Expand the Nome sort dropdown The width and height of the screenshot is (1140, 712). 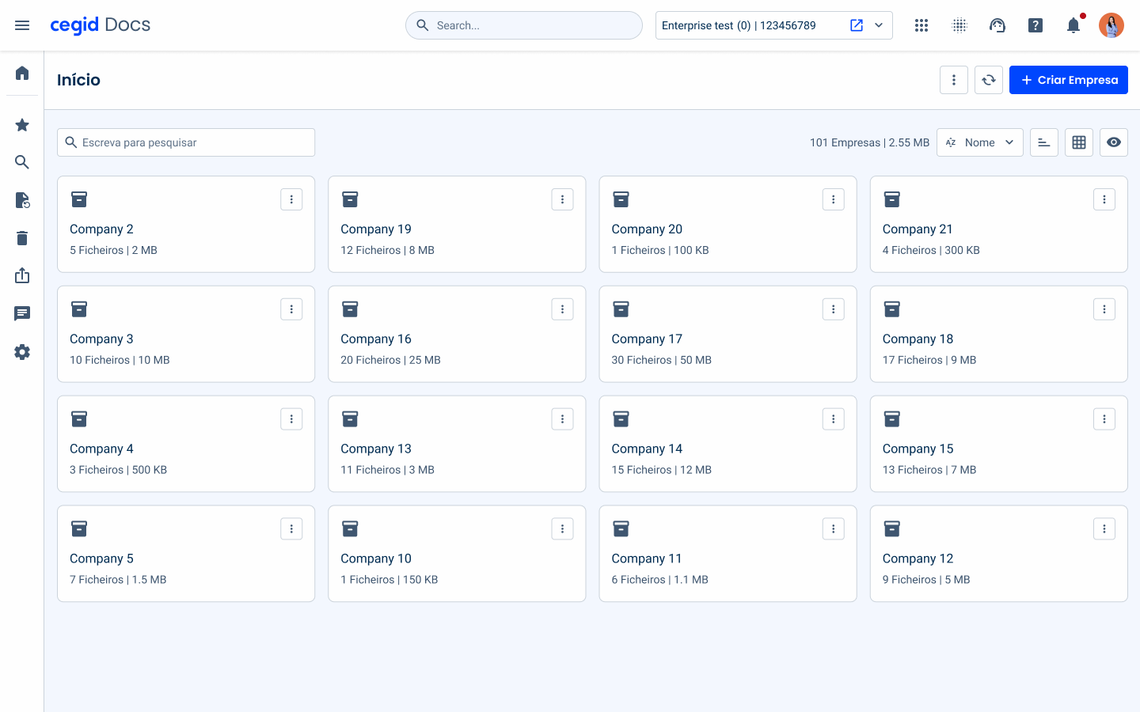pyautogui.click(x=979, y=142)
